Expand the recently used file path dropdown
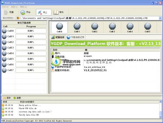This screenshot has height=123, width=163. (x=160, y=18)
